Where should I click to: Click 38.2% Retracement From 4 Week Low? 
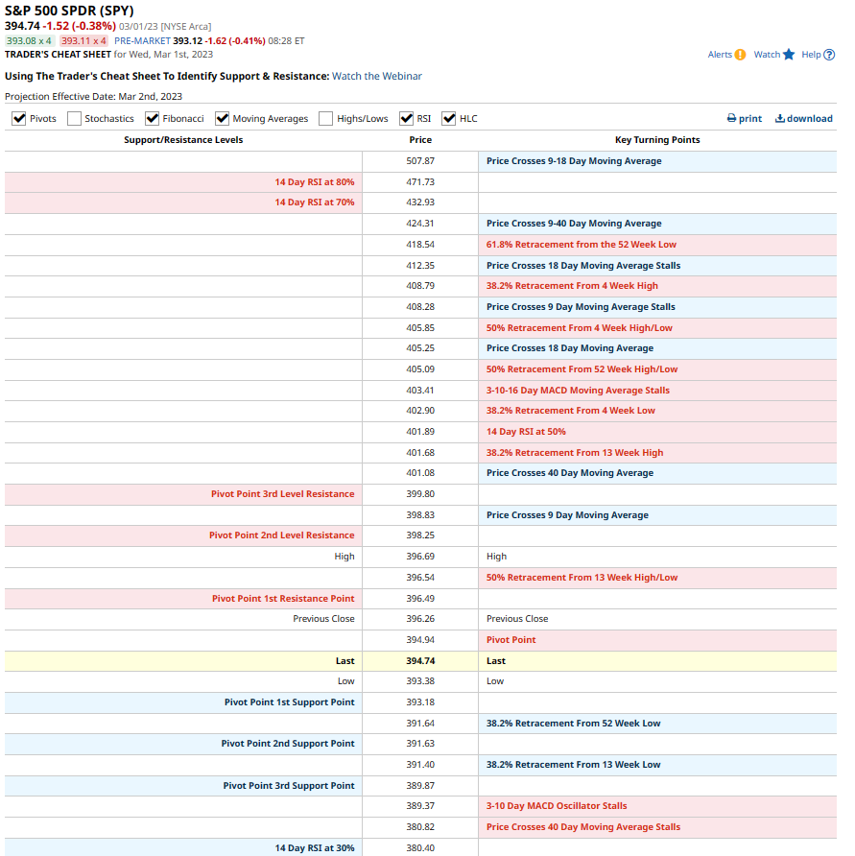(571, 411)
